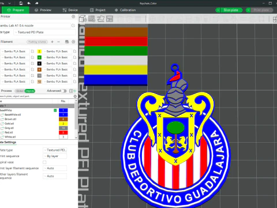Select the White.stl part
This screenshot has height=208, width=277.
point(10,137)
